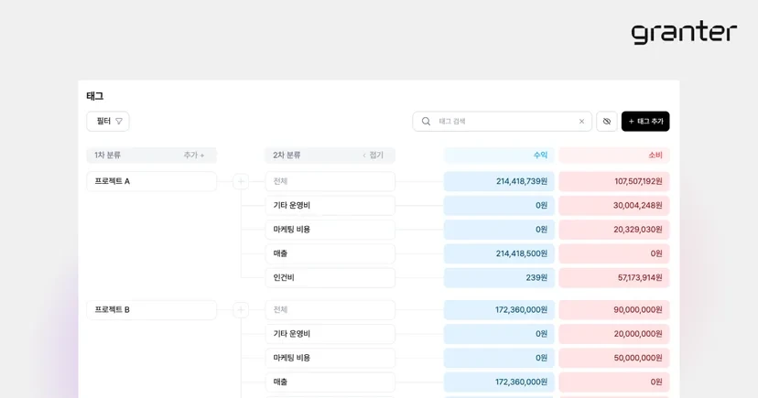This screenshot has width=758, height=398.
Task: Click the granter logo
Action: [x=684, y=32]
